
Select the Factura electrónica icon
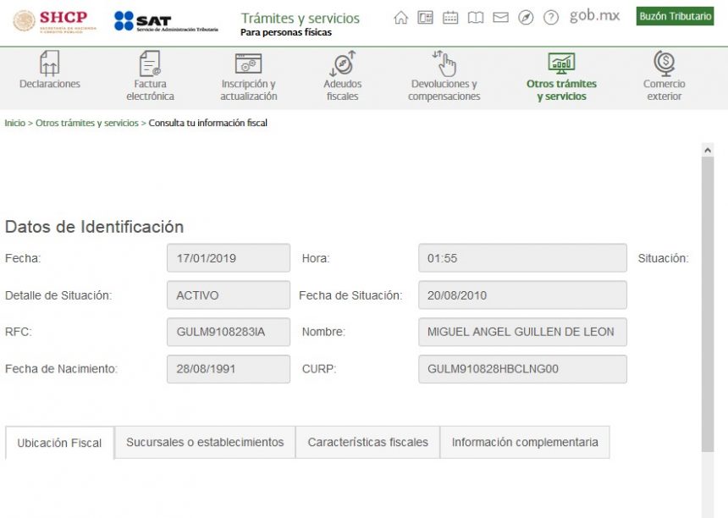(149, 78)
